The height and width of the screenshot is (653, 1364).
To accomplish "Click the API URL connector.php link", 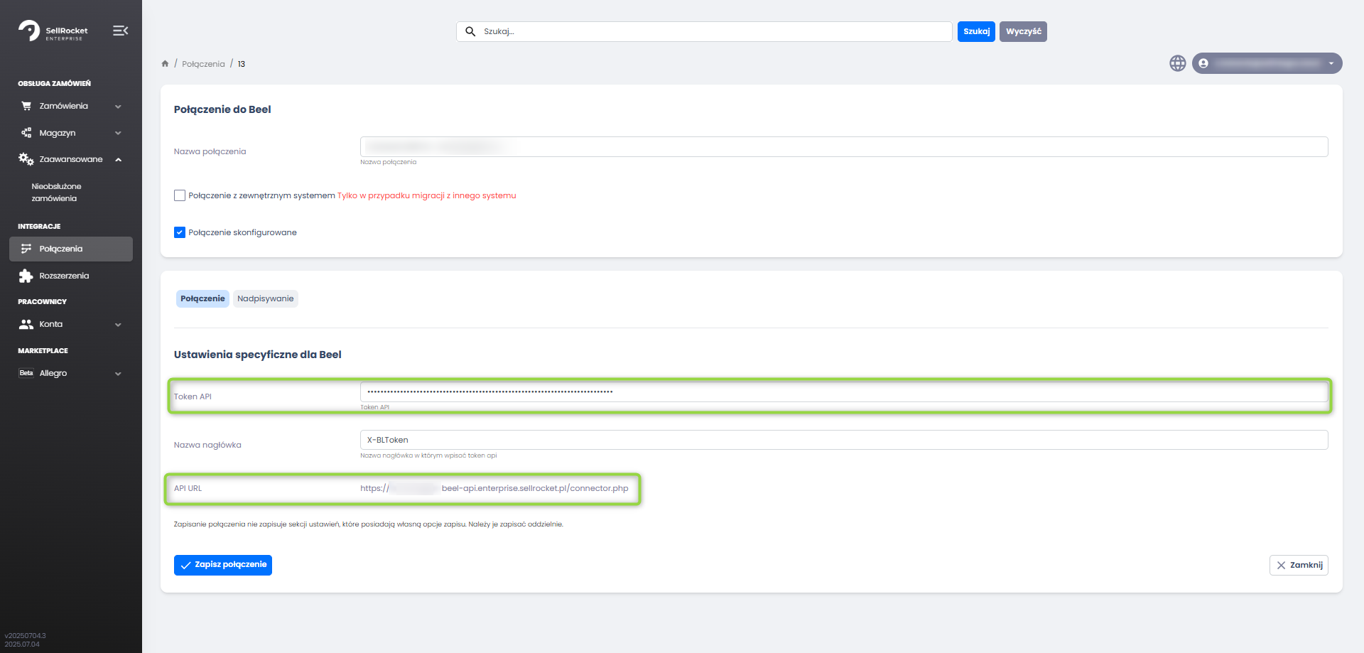I will tap(494, 488).
